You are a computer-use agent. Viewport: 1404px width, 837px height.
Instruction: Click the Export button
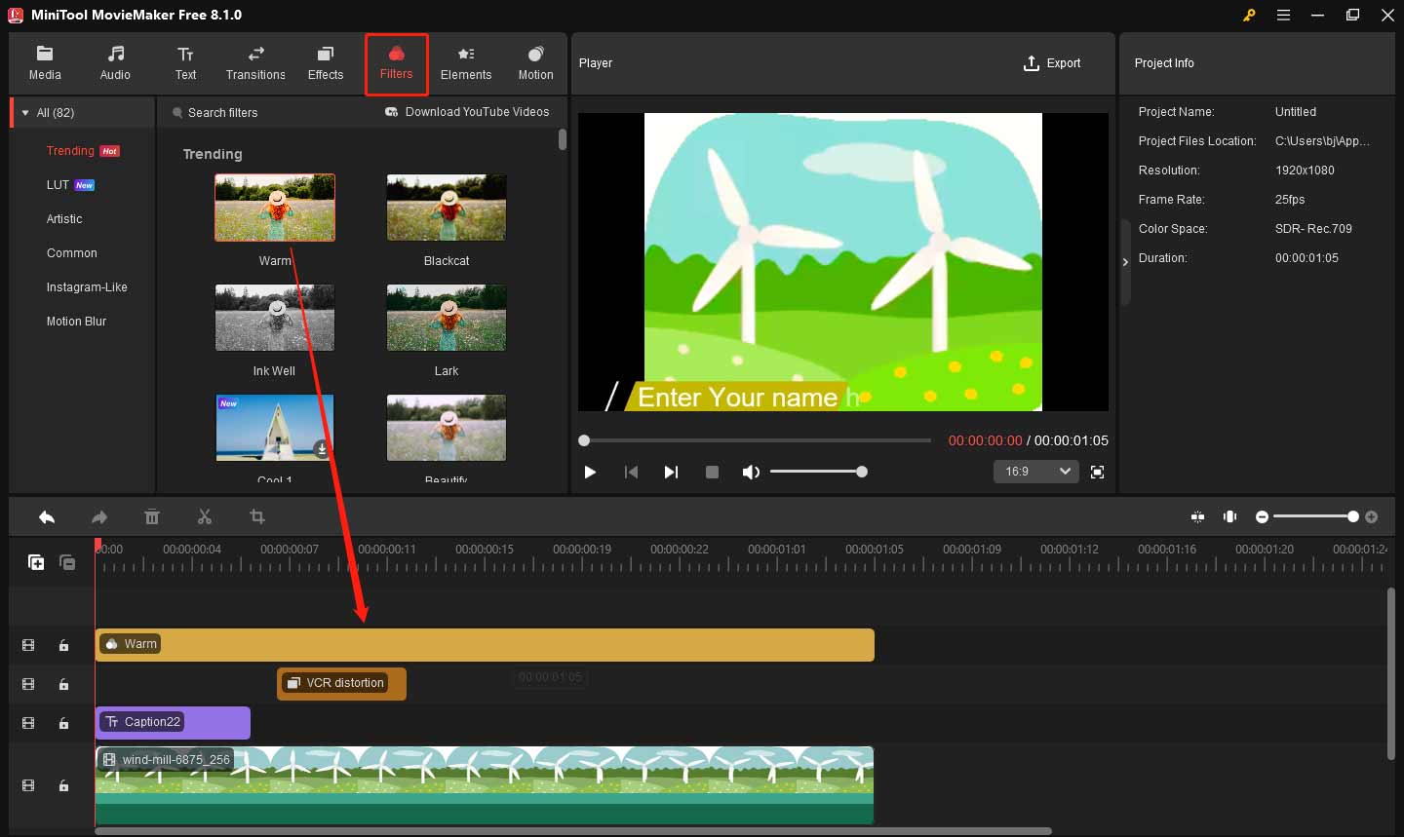coord(1051,63)
